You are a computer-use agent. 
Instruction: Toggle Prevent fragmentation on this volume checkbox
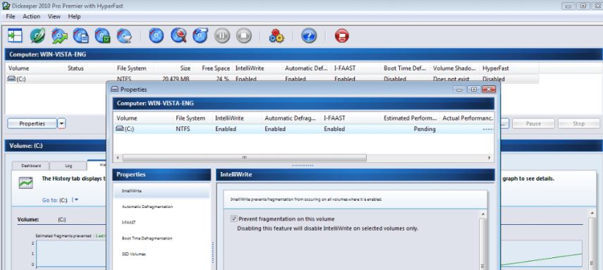(x=233, y=219)
